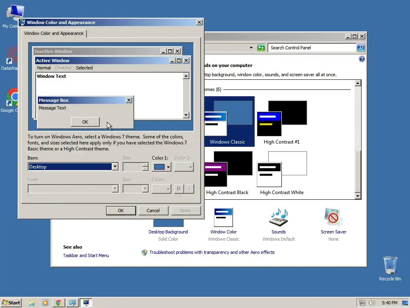Click preview Window Text scroll down arrow
The image size is (410, 308).
pyautogui.click(x=186, y=115)
